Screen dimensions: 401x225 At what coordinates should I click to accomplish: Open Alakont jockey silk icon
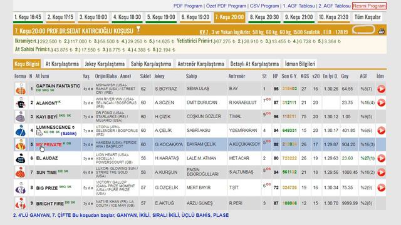click(x=21, y=102)
